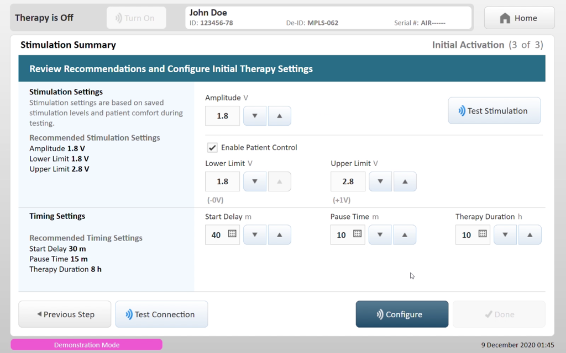
Task: Click recommended Therapy Duration 8 h text
Action: point(65,269)
